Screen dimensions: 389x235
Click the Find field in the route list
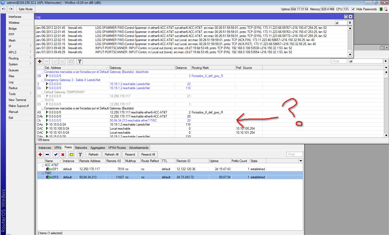(339, 61)
